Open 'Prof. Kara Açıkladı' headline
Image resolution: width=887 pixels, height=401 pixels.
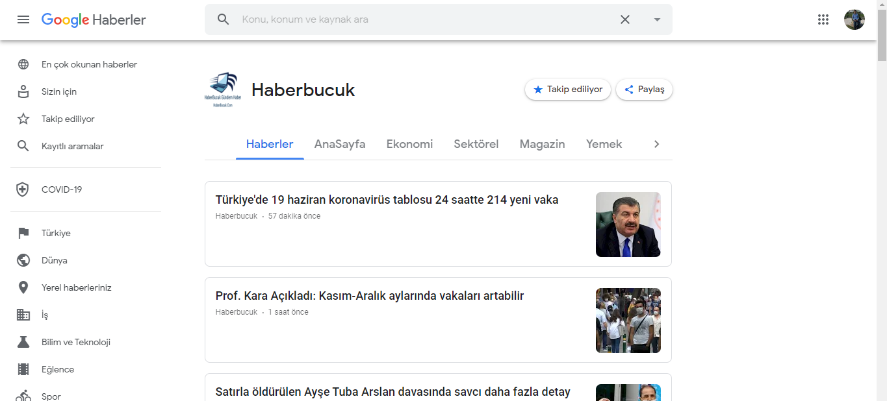(370, 296)
